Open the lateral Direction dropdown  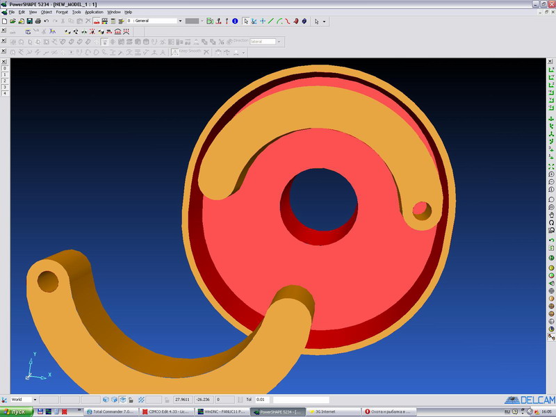tap(279, 42)
